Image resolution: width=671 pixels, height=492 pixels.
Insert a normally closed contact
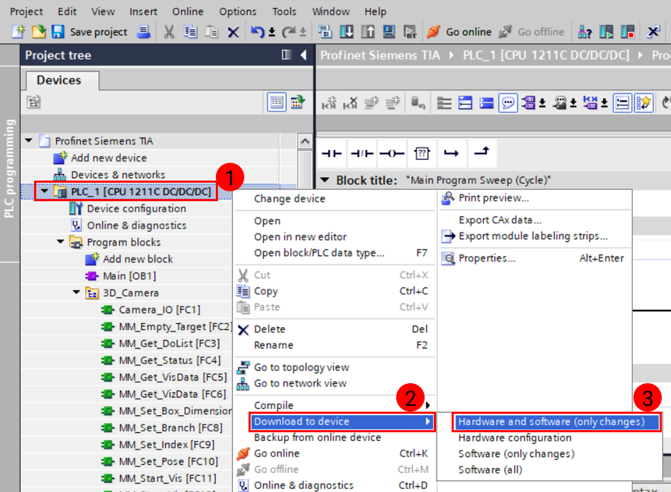point(363,153)
